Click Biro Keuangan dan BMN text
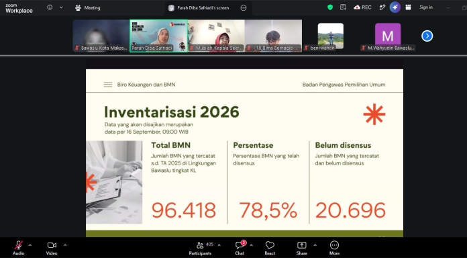This screenshot has height=258, width=467. click(146, 85)
